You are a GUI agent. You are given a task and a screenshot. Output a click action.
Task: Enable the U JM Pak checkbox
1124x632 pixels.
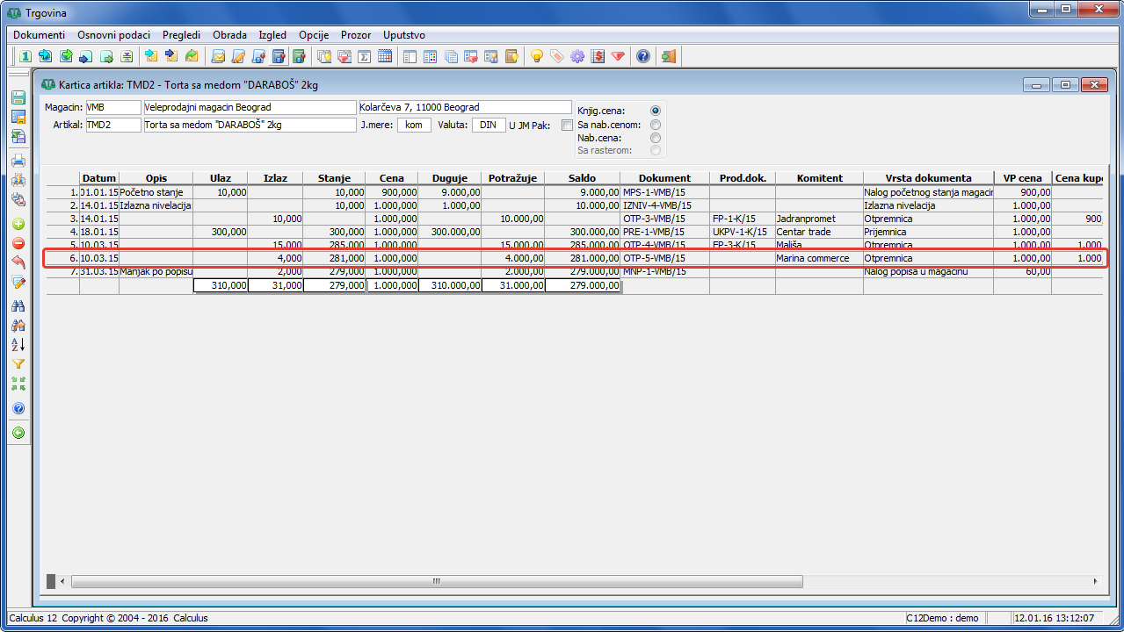point(567,126)
